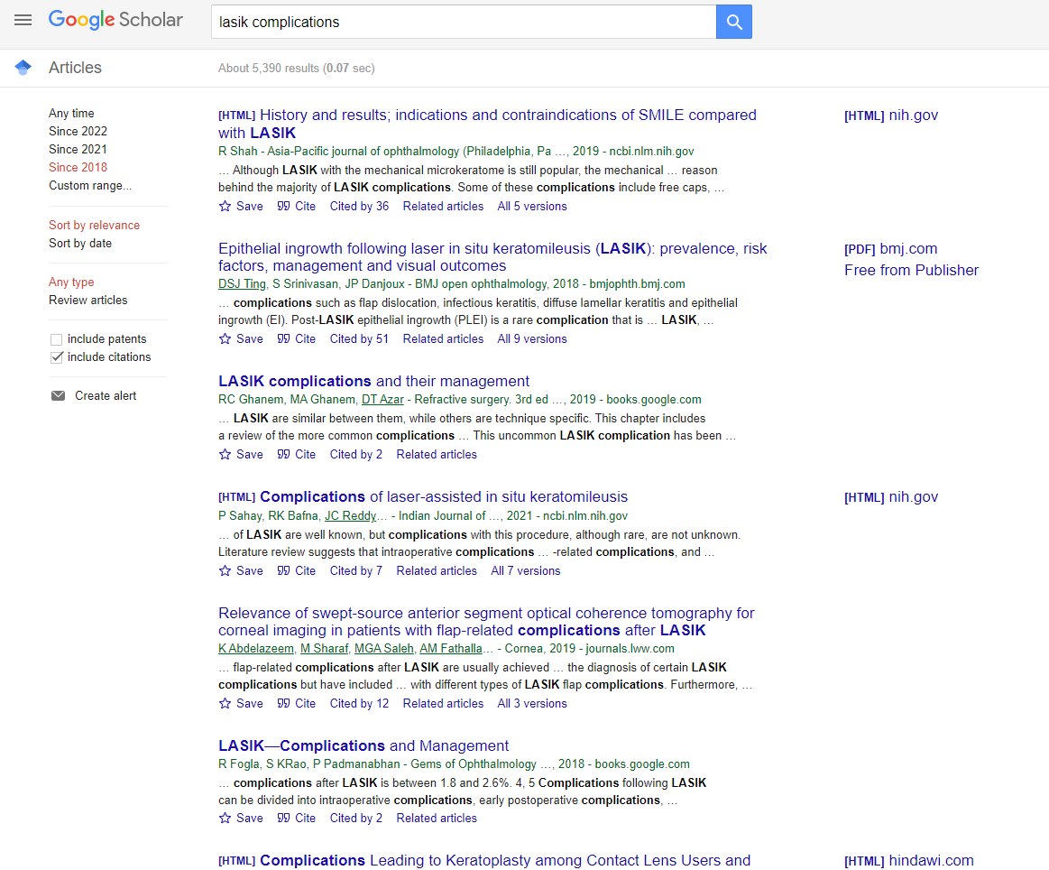Switch results filter to Since 2021
The height and width of the screenshot is (870, 1049).
pyautogui.click(x=78, y=149)
